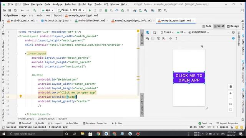The height and width of the screenshot is (138, 246).
Task: Open the Profiler tool window
Action: [x=72, y=123]
